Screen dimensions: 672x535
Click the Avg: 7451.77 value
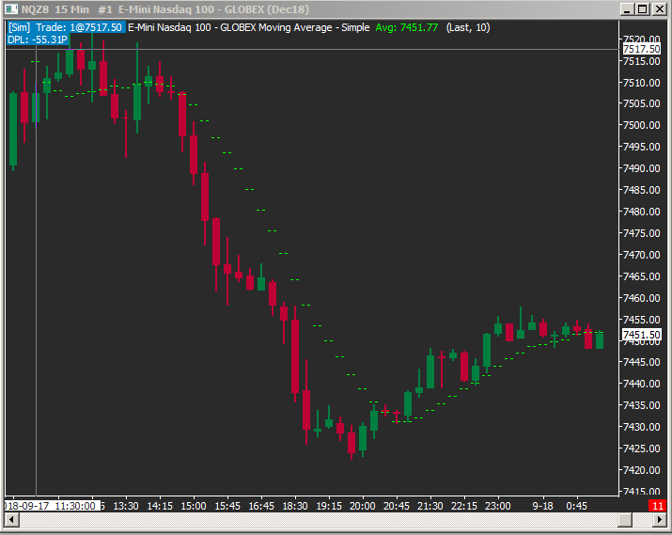pyautogui.click(x=407, y=27)
